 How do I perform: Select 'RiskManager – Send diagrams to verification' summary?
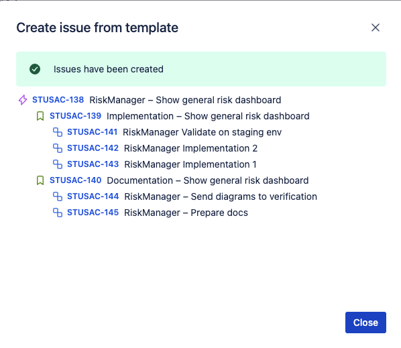point(221,196)
